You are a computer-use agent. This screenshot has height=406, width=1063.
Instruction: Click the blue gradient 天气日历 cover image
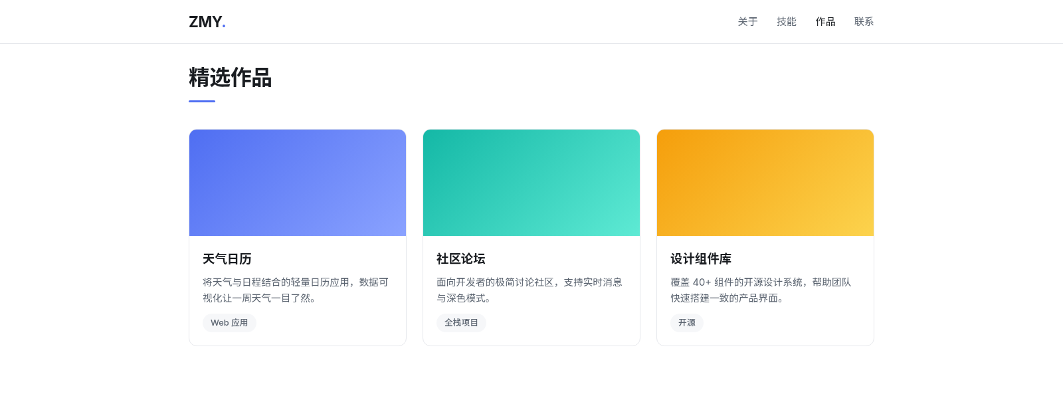pos(298,183)
